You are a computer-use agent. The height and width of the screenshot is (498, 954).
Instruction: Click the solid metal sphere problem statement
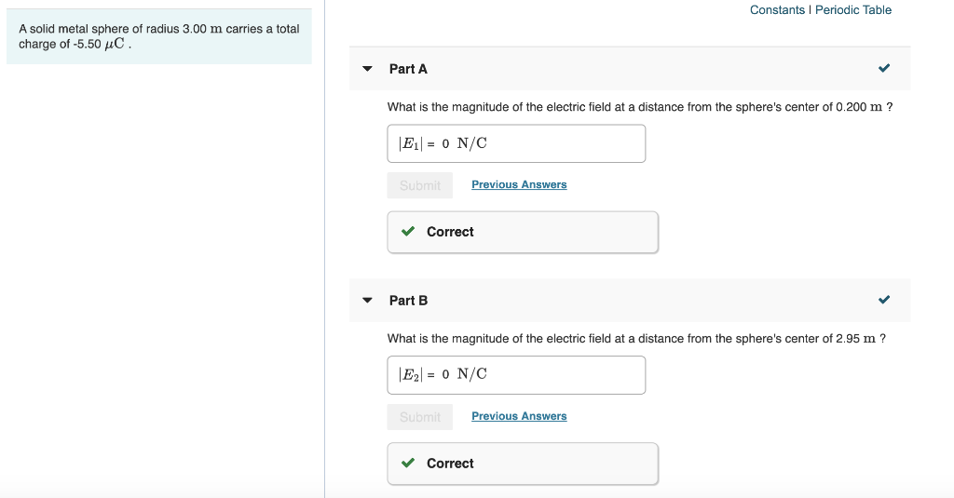pos(159,36)
